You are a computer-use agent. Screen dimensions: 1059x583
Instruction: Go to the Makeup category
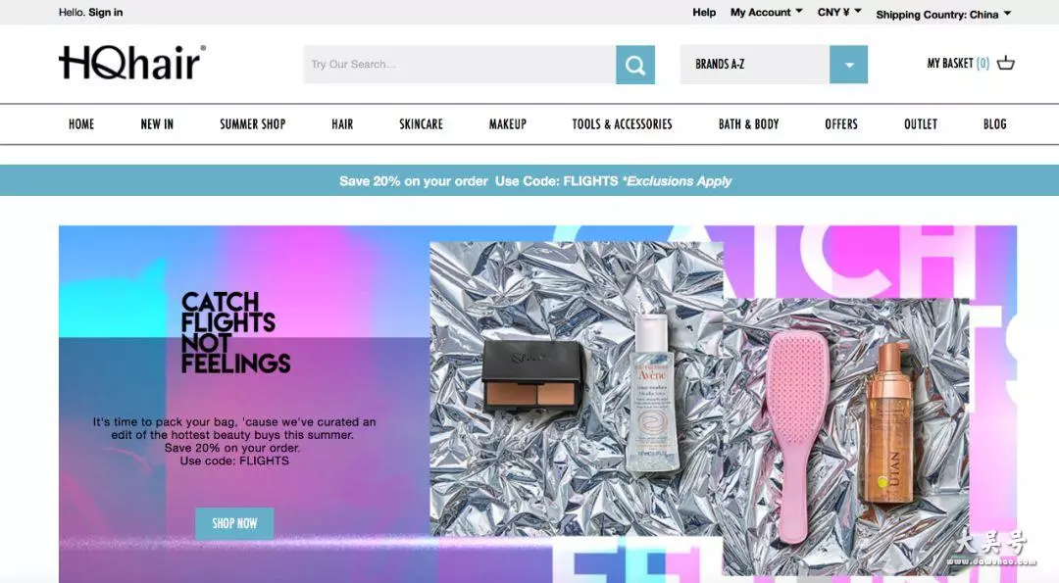(507, 124)
